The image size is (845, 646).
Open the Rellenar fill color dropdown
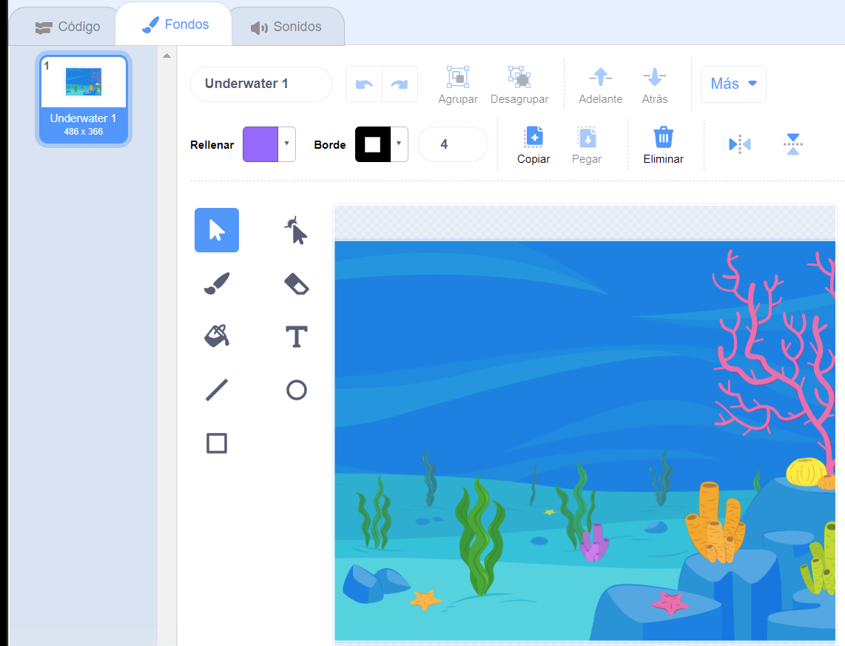click(x=286, y=144)
